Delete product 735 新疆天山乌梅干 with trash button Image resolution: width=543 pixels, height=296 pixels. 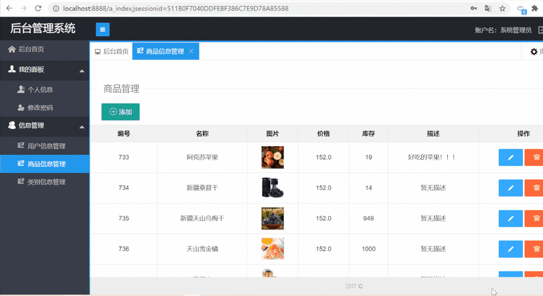coord(534,218)
